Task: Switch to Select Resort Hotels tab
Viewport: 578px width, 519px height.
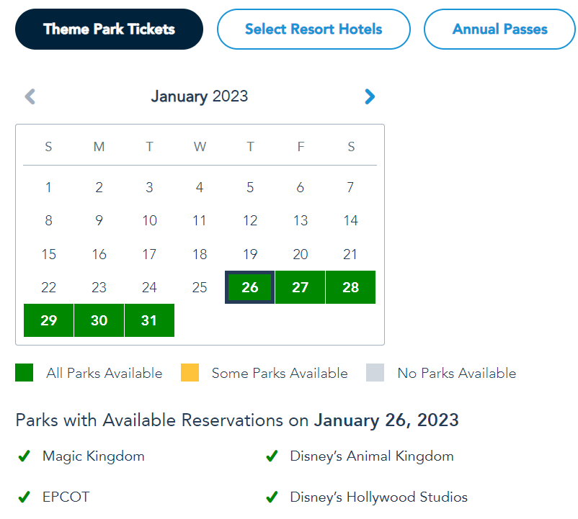Action: (x=314, y=30)
